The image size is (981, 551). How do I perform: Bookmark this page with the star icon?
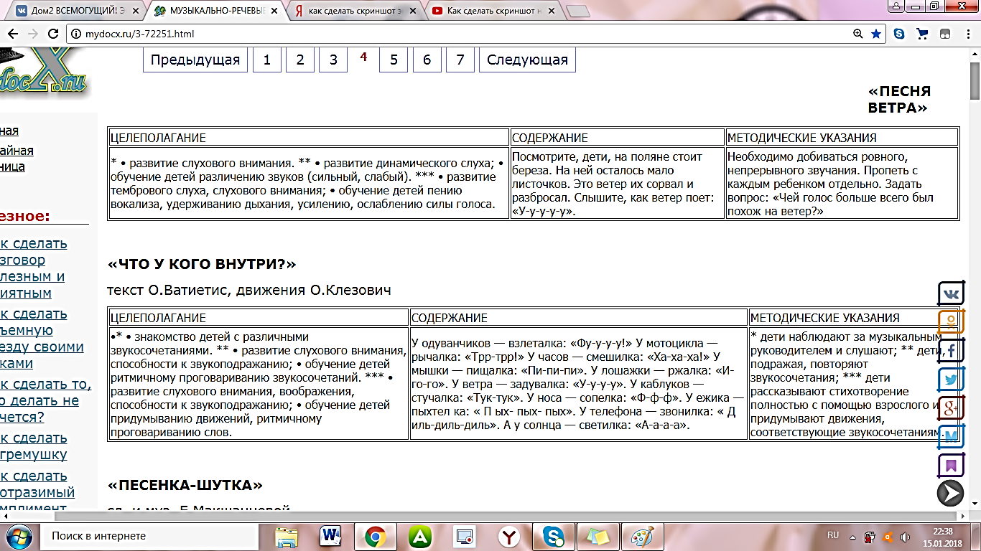pyautogui.click(x=876, y=34)
